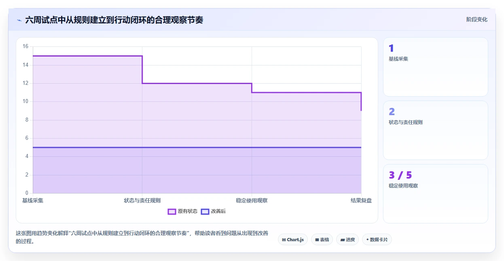Select the 表格 tag pill
The height and width of the screenshot is (261, 504).
(322, 240)
